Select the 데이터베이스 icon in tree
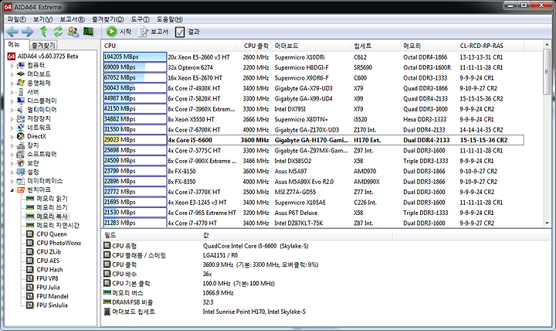 pos(21,181)
